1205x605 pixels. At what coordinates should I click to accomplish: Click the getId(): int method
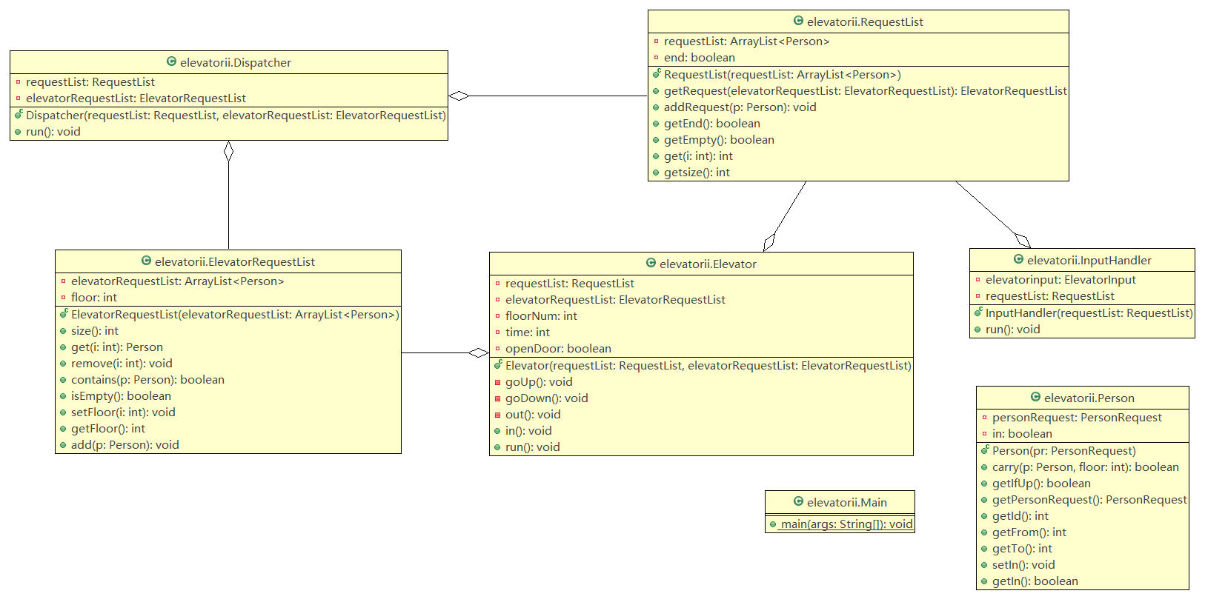click(x=1020, y=516)
